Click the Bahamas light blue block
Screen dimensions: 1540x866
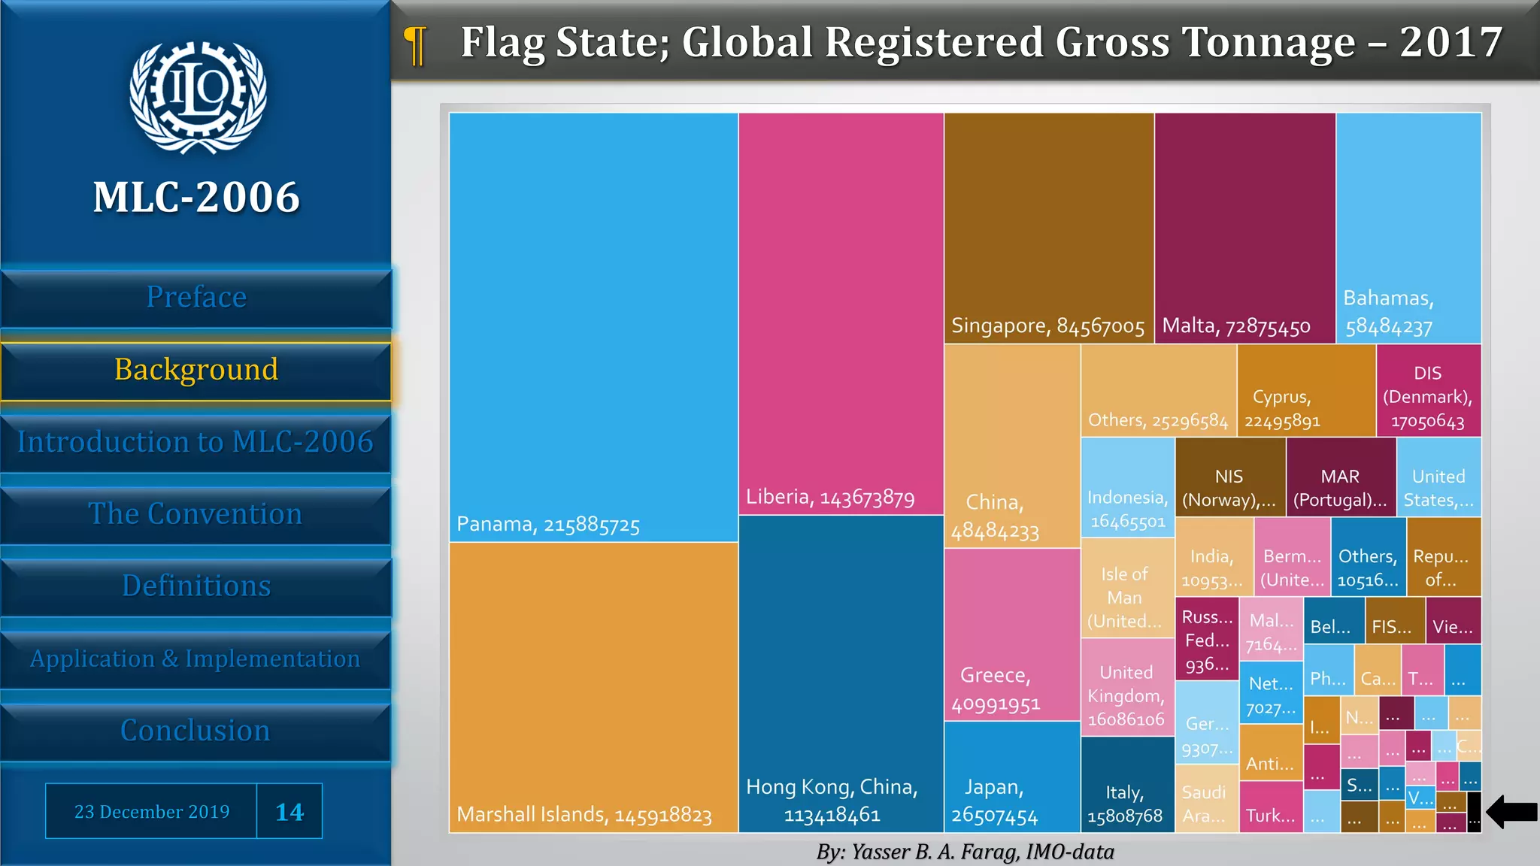1408,228
